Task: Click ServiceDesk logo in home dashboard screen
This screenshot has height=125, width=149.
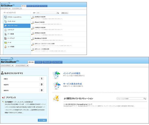Action: click(x=10, y=60)
